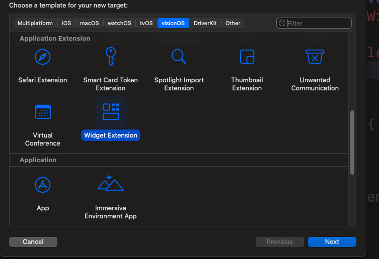Select the Virtual Conference calendar icon

[43, 112]
